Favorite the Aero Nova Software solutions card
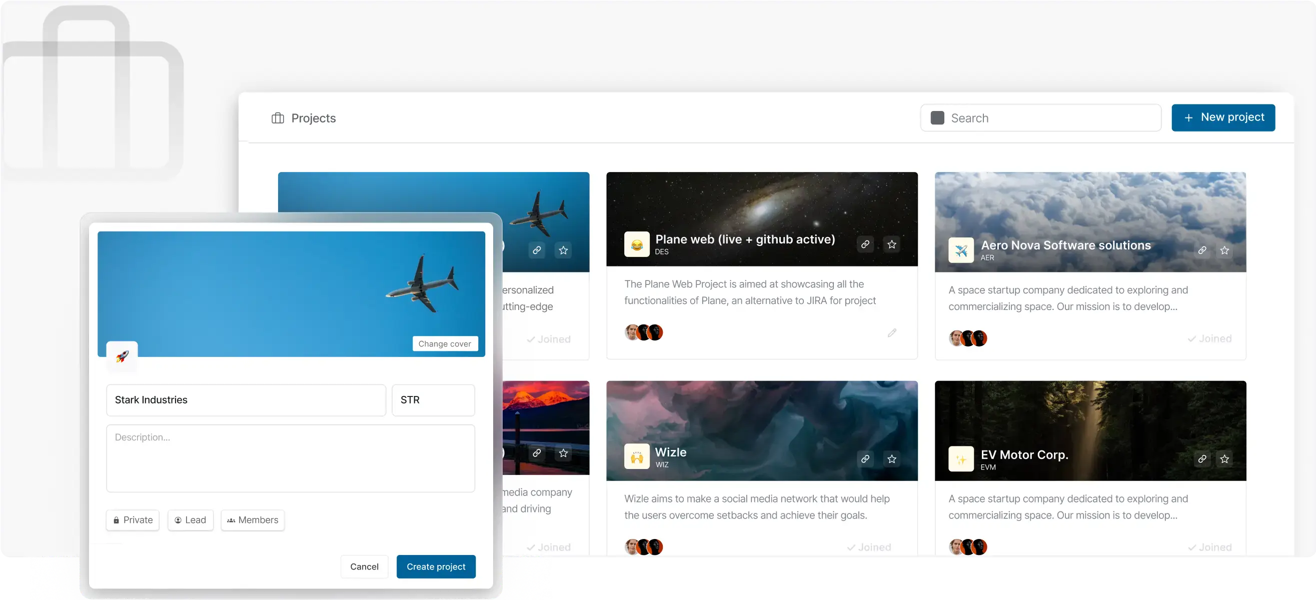Screen dimensions: 1316x600 (1224, 250)
